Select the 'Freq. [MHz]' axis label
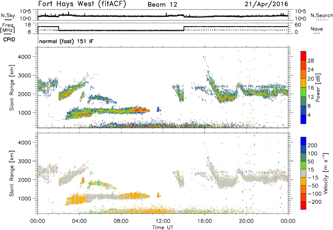333x230 pixels. coord(7,28)
